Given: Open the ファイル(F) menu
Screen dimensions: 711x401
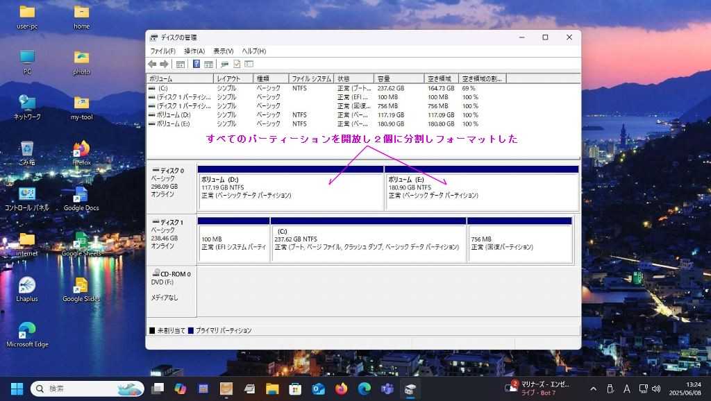Looking at the screenshot, I should [x=162, y=51].
